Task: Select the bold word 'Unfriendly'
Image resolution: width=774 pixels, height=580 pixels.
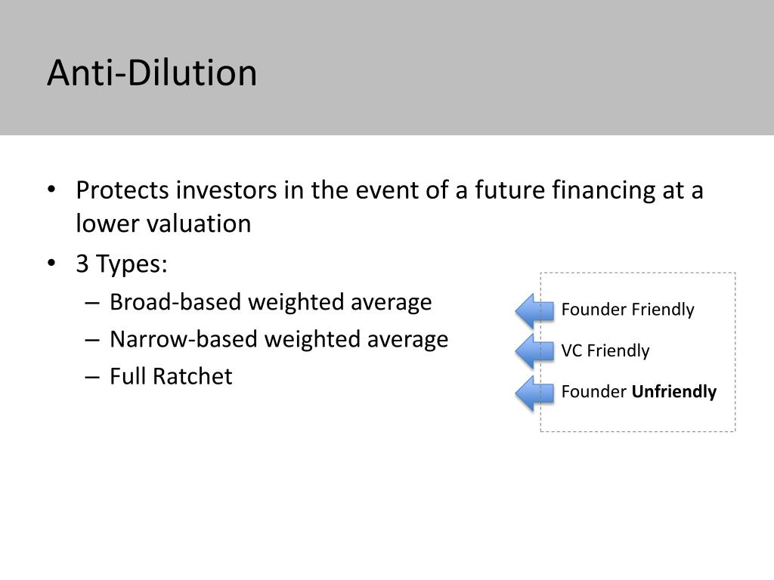Action: [x=673, y=392]
